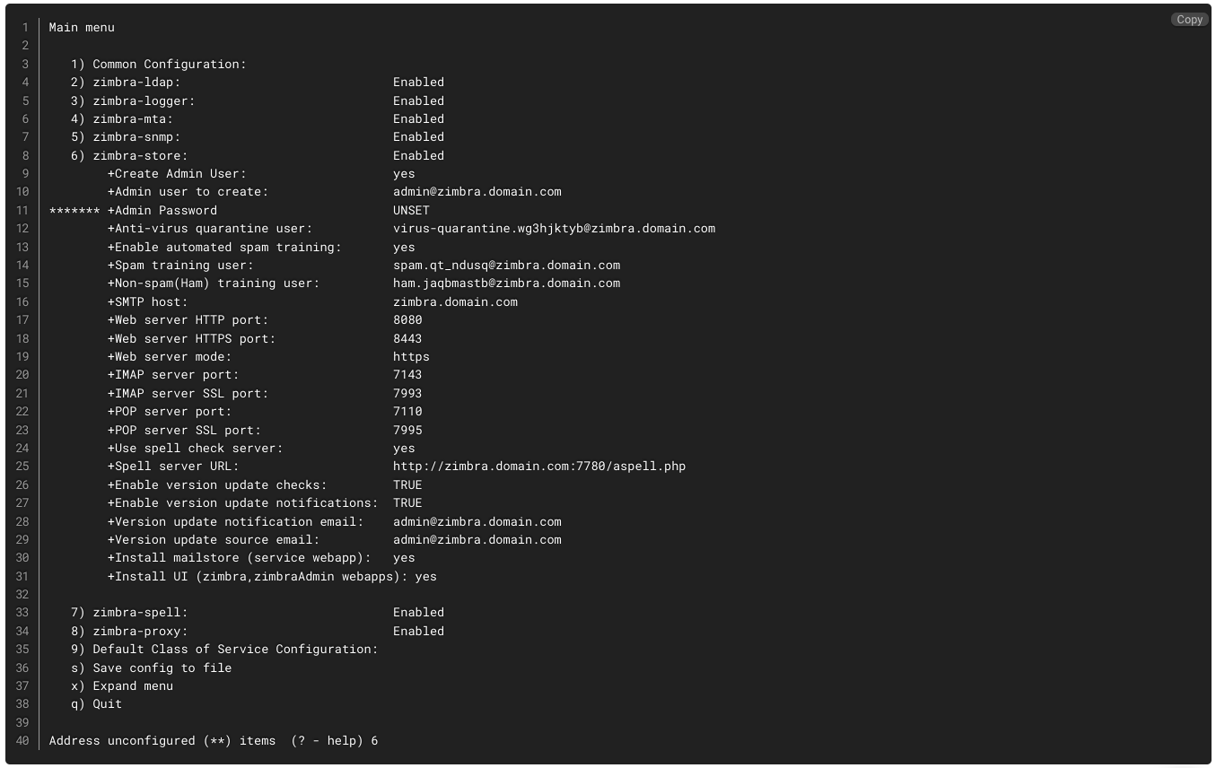This screenshot has width=1216, height=768.
Task: Click the Web server HTTPS port 8443
Action: click(x=407, y=338)
